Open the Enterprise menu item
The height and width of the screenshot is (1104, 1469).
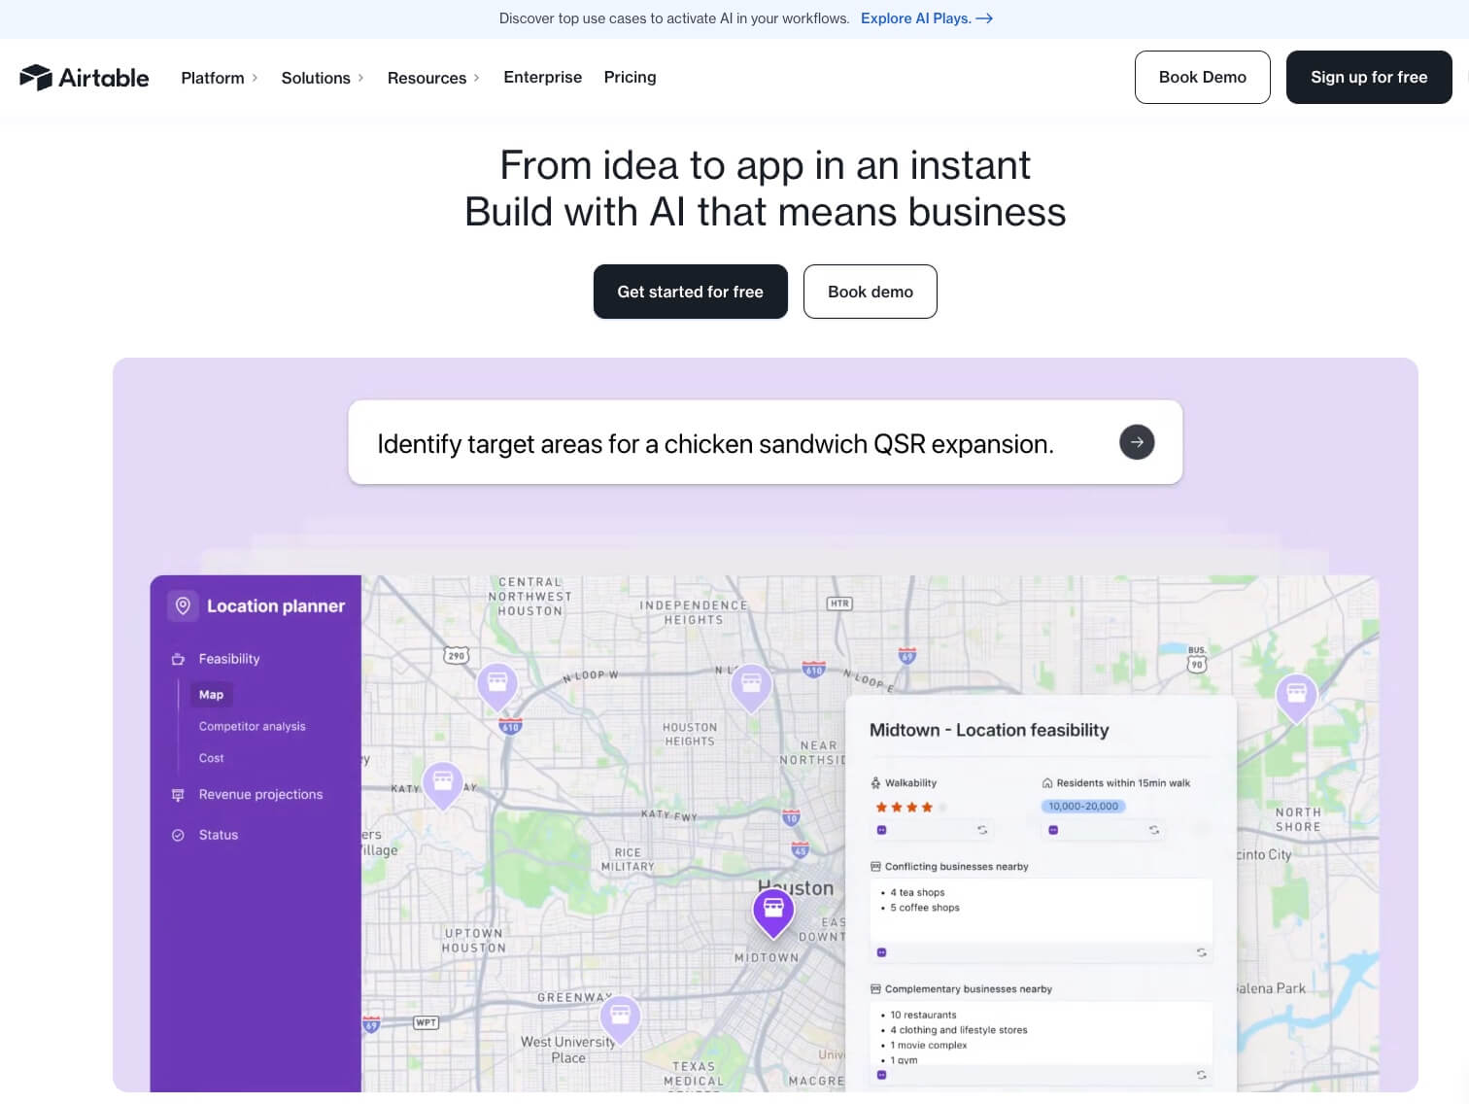click(542, 78)
